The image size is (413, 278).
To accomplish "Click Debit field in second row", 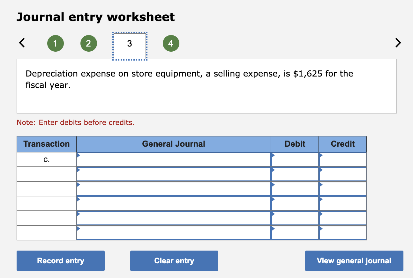I will coord(295,174).
